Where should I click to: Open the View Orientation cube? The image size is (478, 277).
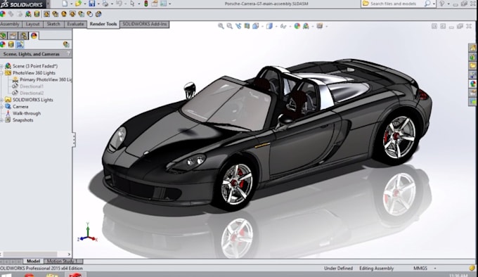(x=255, y=26)
